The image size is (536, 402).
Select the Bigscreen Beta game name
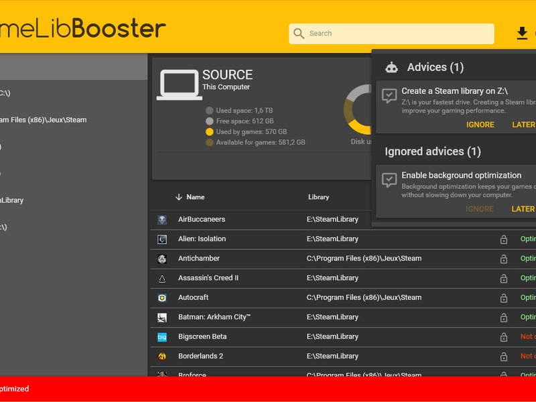[x=202, y=336]
